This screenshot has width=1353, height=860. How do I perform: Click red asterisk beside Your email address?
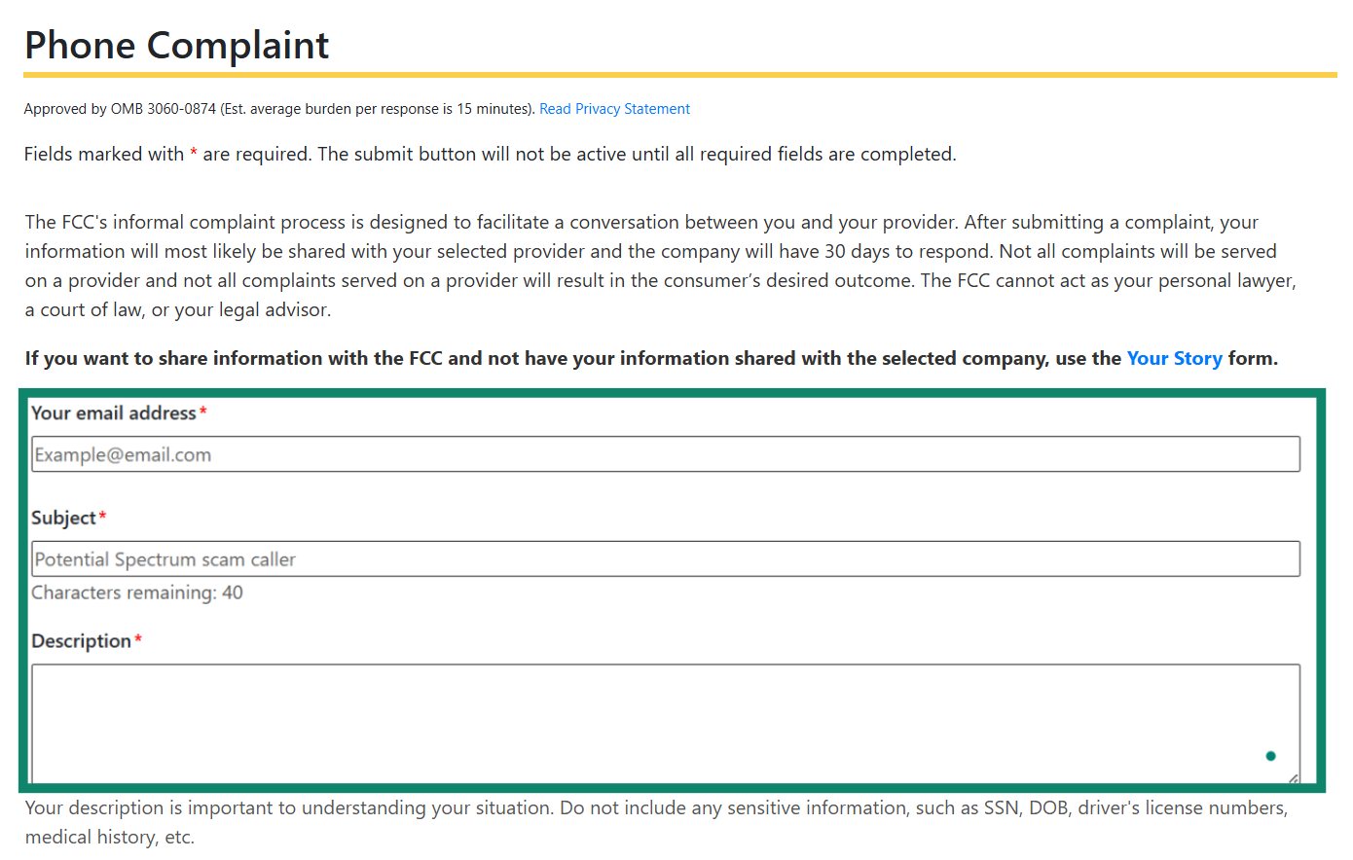[x=203, y=412]
